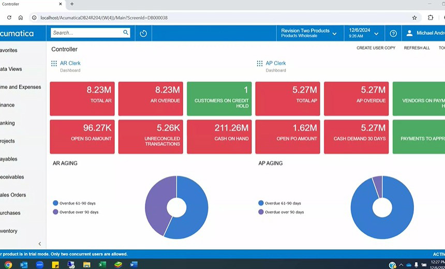
Task: Click the search magnifier icon
Action: click(126, 33)
